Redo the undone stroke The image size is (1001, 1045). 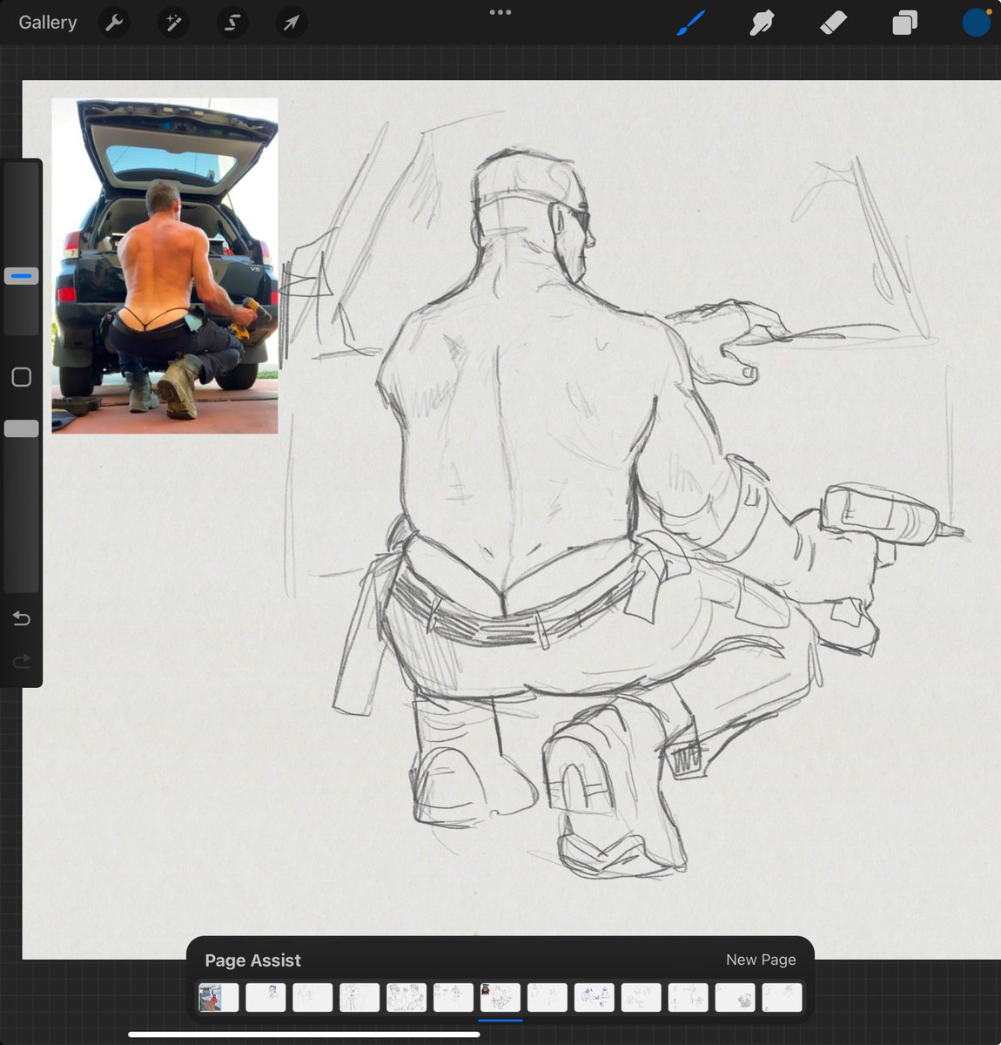click(x=22, y=662)
